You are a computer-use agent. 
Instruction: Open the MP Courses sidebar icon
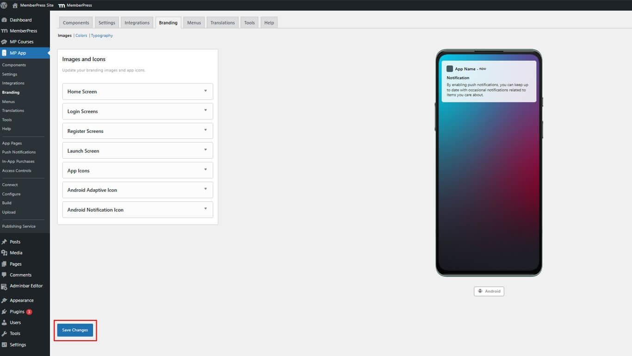[4, 42]
